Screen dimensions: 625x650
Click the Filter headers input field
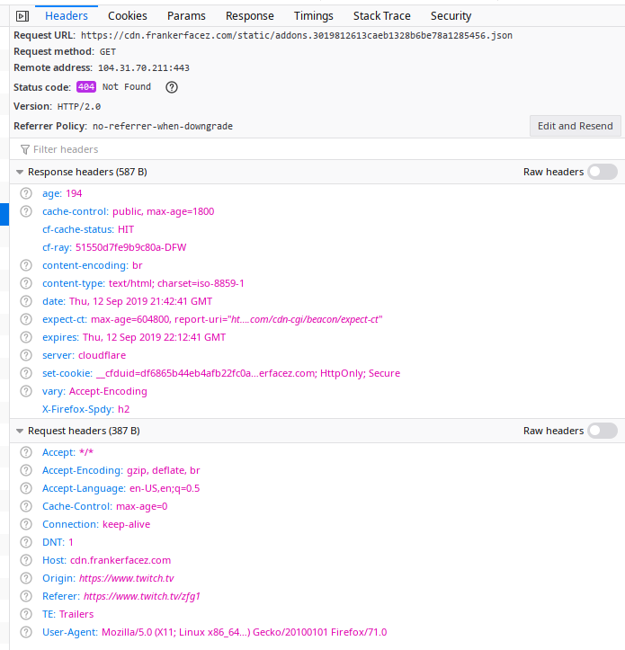pyautogui.click(x=317, y=149)
